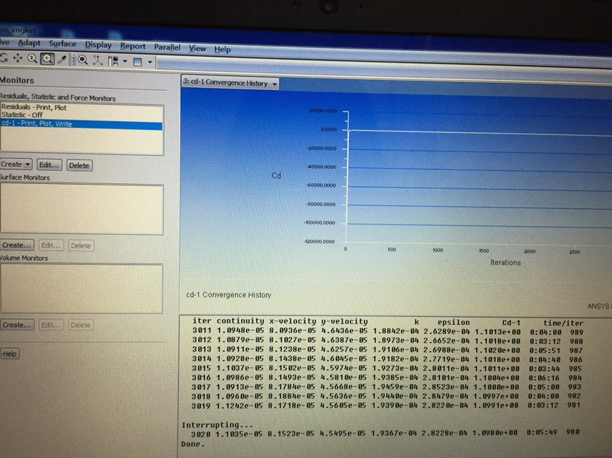This screenshot has width=612, height=458.
Task: Click the '-120000.0000' y-axis tick value
Action: click(319, 242)
